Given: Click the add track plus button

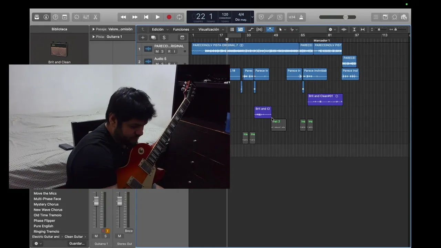Looking at the screenshot, I should [x=143, y=38].
